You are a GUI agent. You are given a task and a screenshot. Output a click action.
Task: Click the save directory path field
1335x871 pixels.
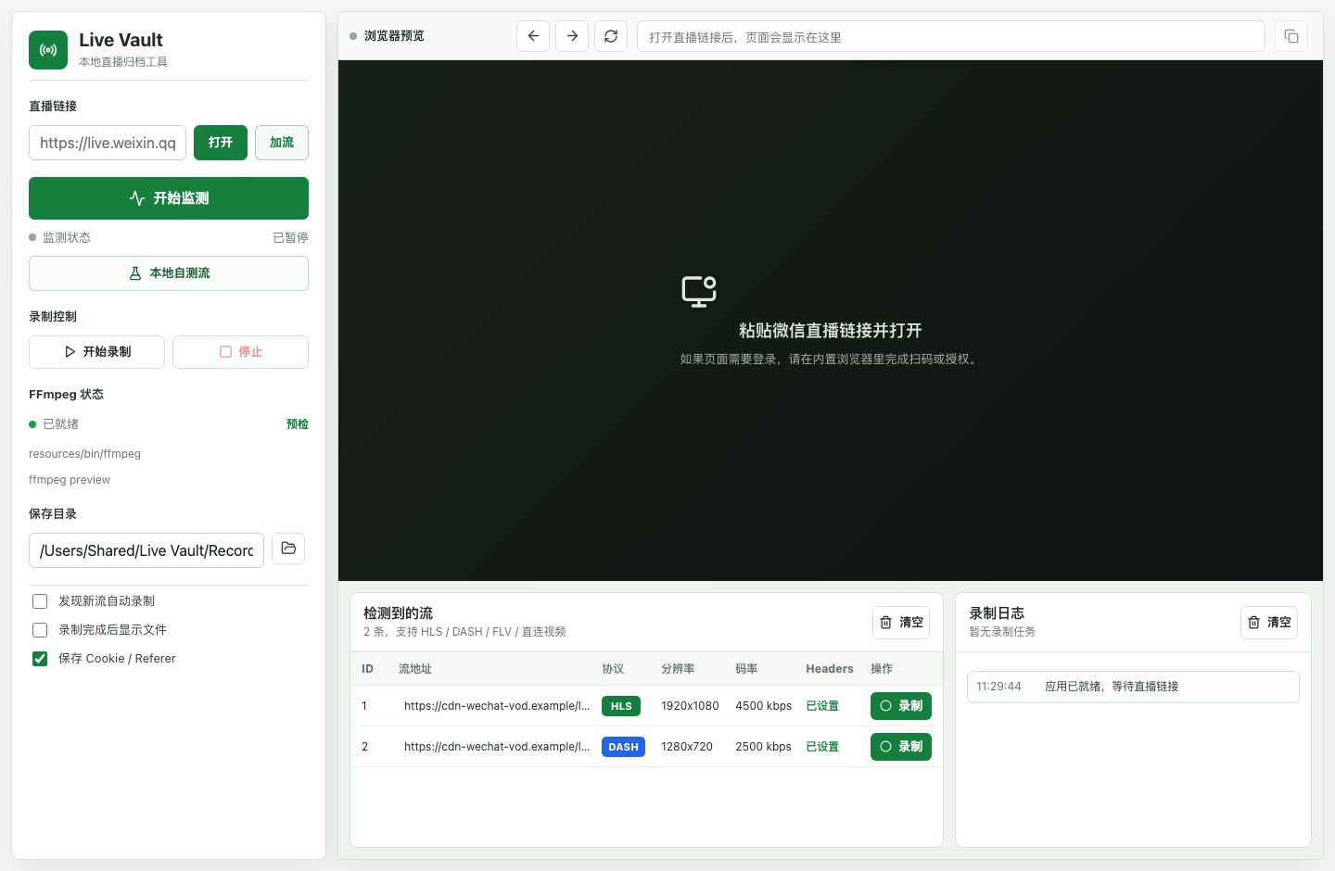[146, 550]
